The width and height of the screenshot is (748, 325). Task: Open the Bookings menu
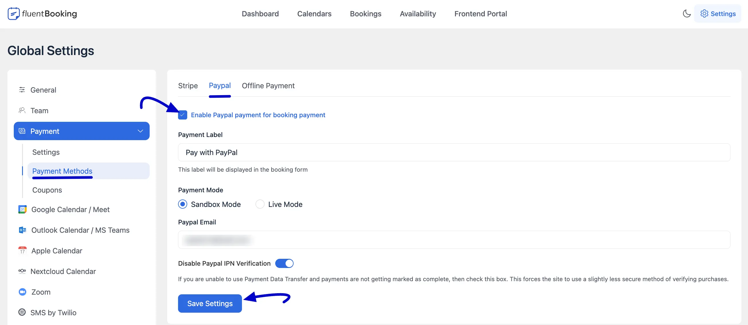366,14
